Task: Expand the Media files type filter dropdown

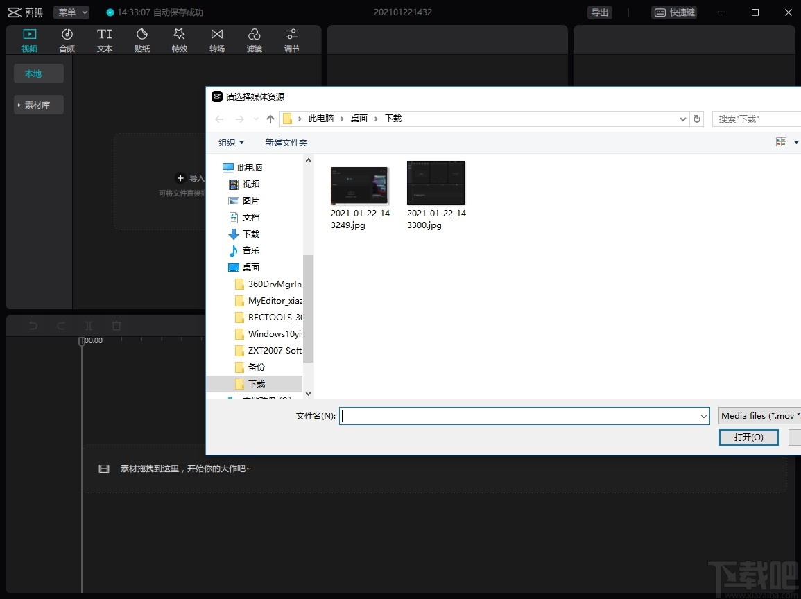Action: (759, 415)
